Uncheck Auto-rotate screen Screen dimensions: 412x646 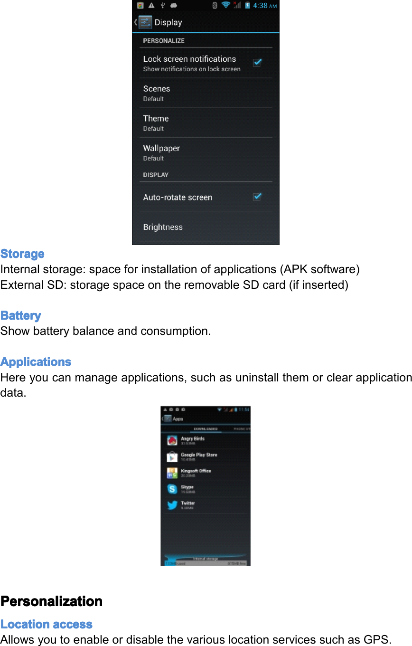[x=257, y=197]
